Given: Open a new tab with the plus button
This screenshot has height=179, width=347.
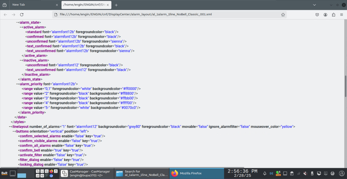Looking at the screenshot, I should 116,5.
